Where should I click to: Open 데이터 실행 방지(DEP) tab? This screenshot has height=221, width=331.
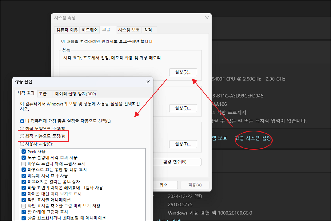pos(75,94)
